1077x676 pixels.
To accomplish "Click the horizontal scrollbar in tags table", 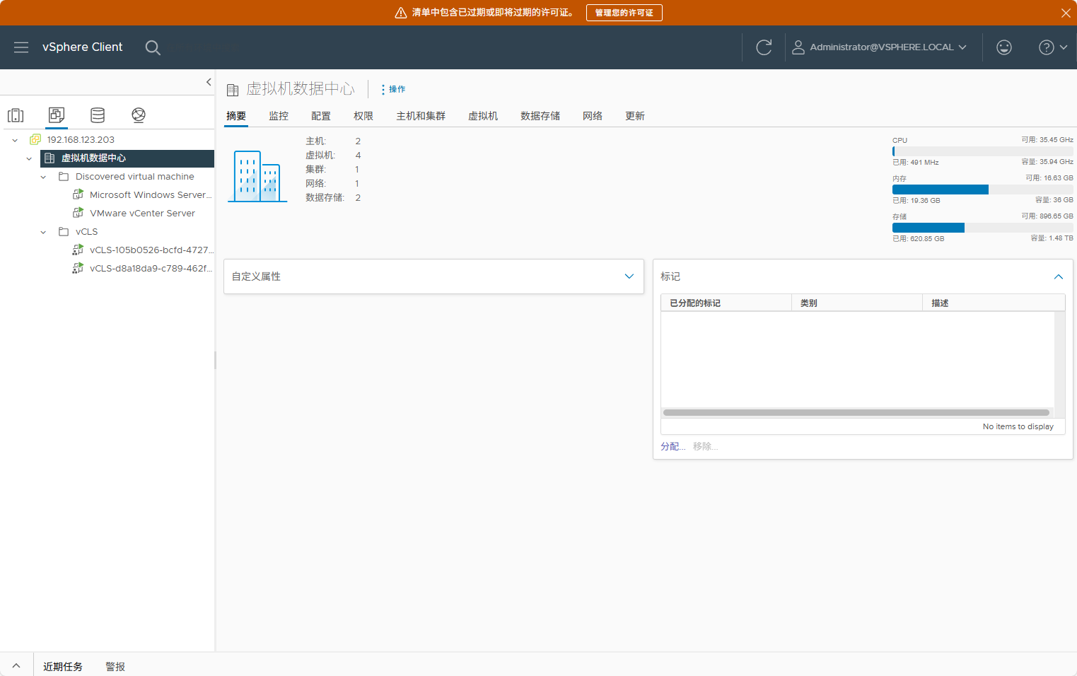I will click(856, 412).
